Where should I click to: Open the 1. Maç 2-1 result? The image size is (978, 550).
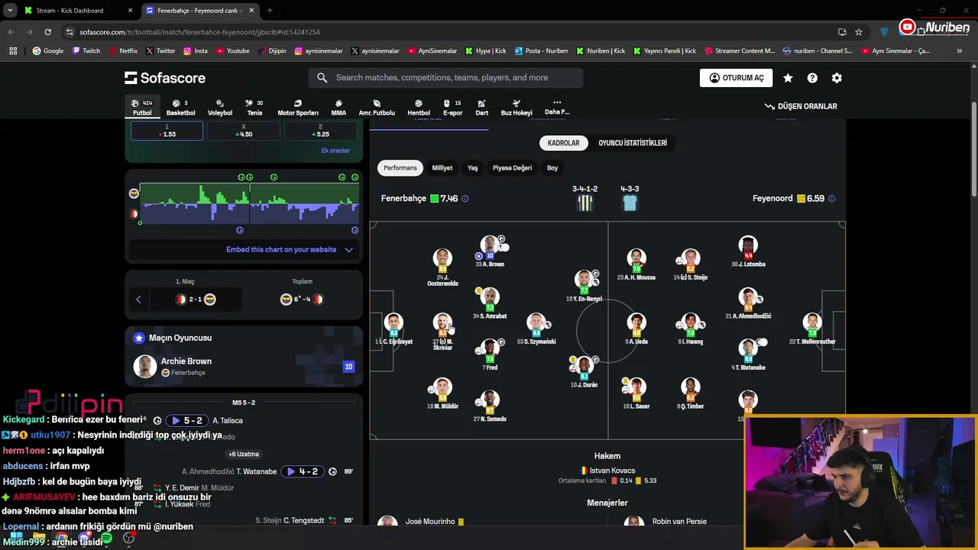[196, 299]
